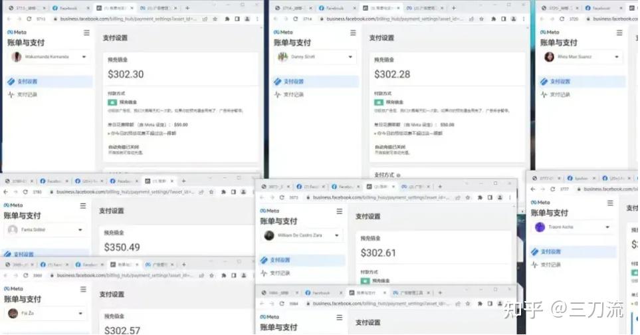Image resolution: width=640 pixels, height=335 pixels.
Task: Go back in the Traore Aicha window
Action: coord(532,189)
